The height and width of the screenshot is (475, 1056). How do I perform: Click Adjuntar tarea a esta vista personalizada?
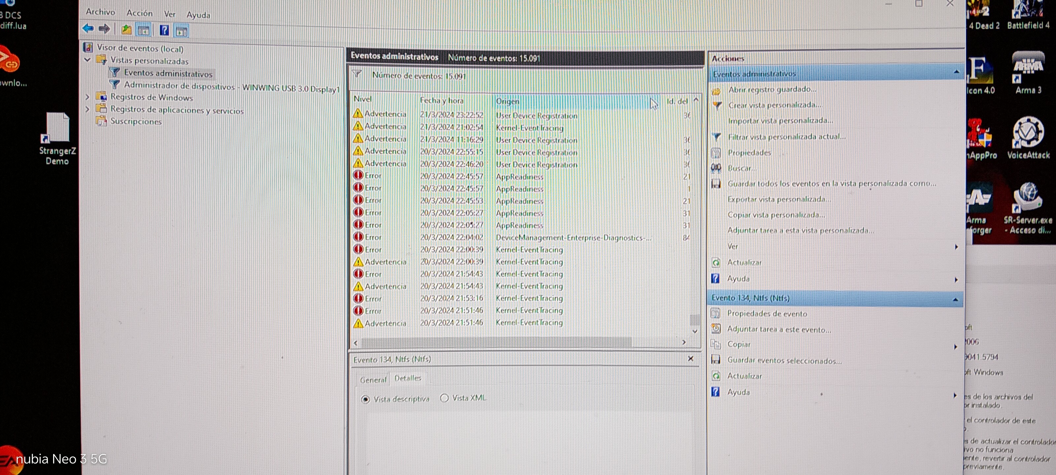click(x=801, y=230)
